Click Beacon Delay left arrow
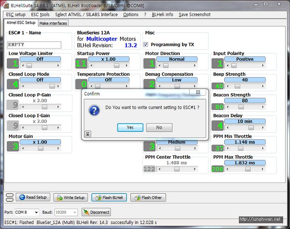Image resolution: width=290 pixels, height=229 pixels. pyautogui.click(x=228, y=127)
